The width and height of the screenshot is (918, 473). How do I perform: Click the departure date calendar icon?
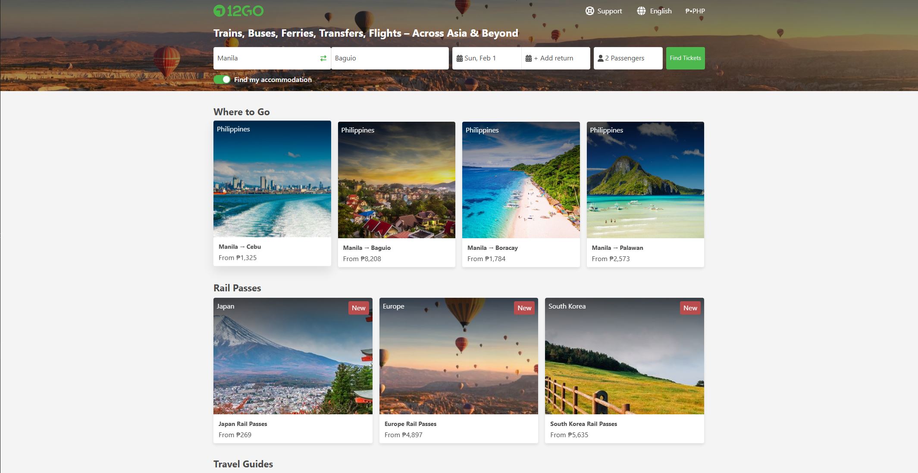tap(460, 58)
